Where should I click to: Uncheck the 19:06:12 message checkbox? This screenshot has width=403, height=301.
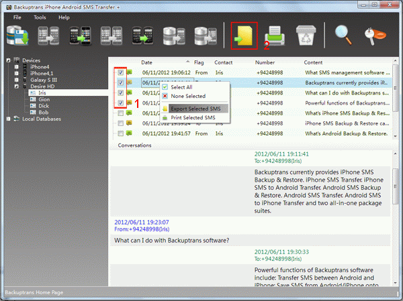[x=120, y=72]
